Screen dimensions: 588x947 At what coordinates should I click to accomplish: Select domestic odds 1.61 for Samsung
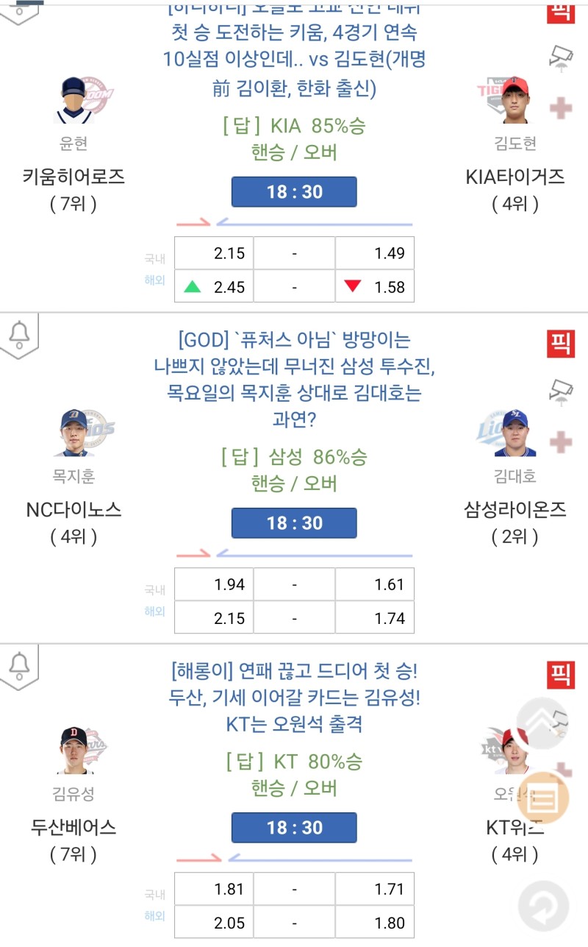coord(375,585)
